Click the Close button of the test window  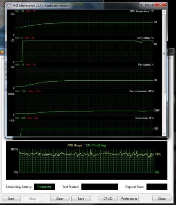pos(162,198)
